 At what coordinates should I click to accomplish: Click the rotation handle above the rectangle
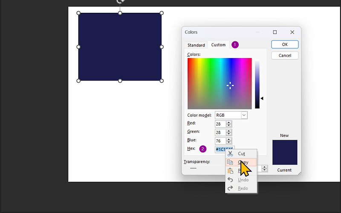(120, 2)
